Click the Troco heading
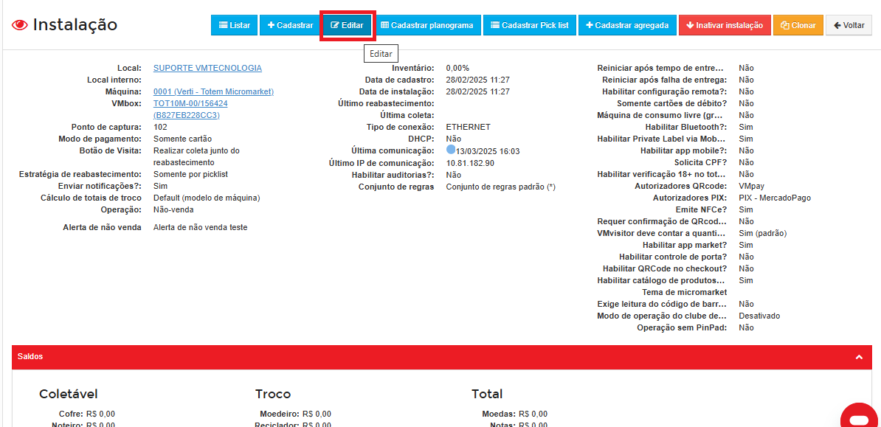Screen dimensions: 881x427 click(273, 394)
